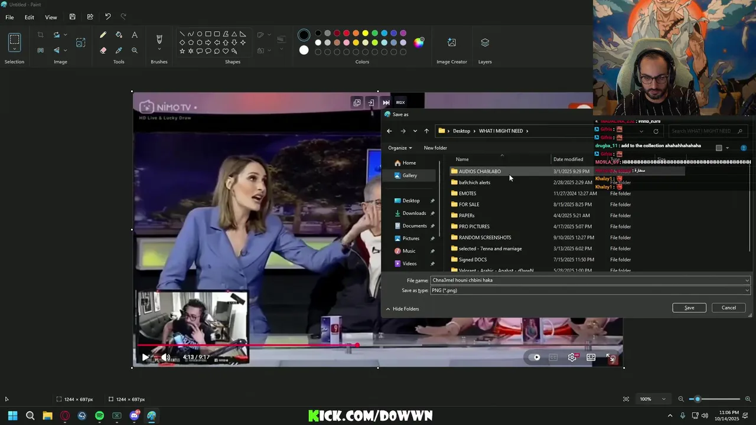Open the File menu

[9, 17]
